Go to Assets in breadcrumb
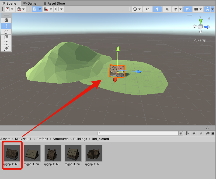 (5, 139)
